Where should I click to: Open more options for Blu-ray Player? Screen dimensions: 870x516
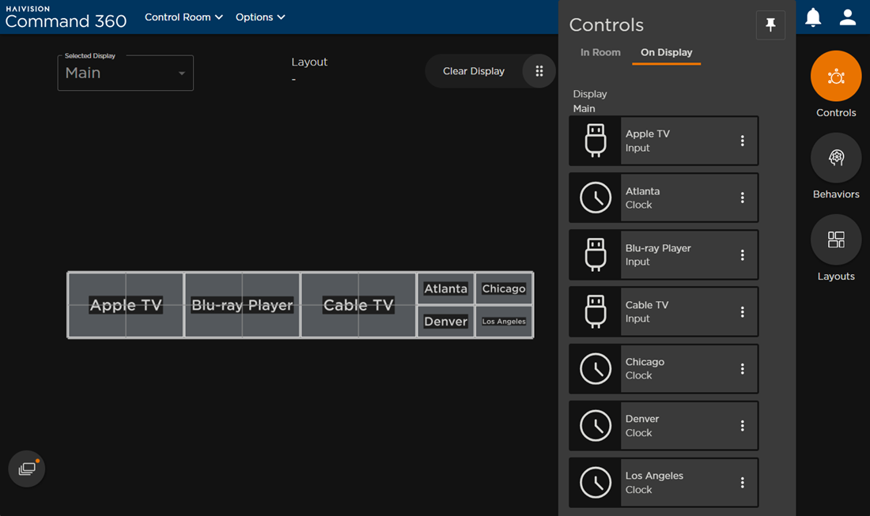[x=743, y=255]
